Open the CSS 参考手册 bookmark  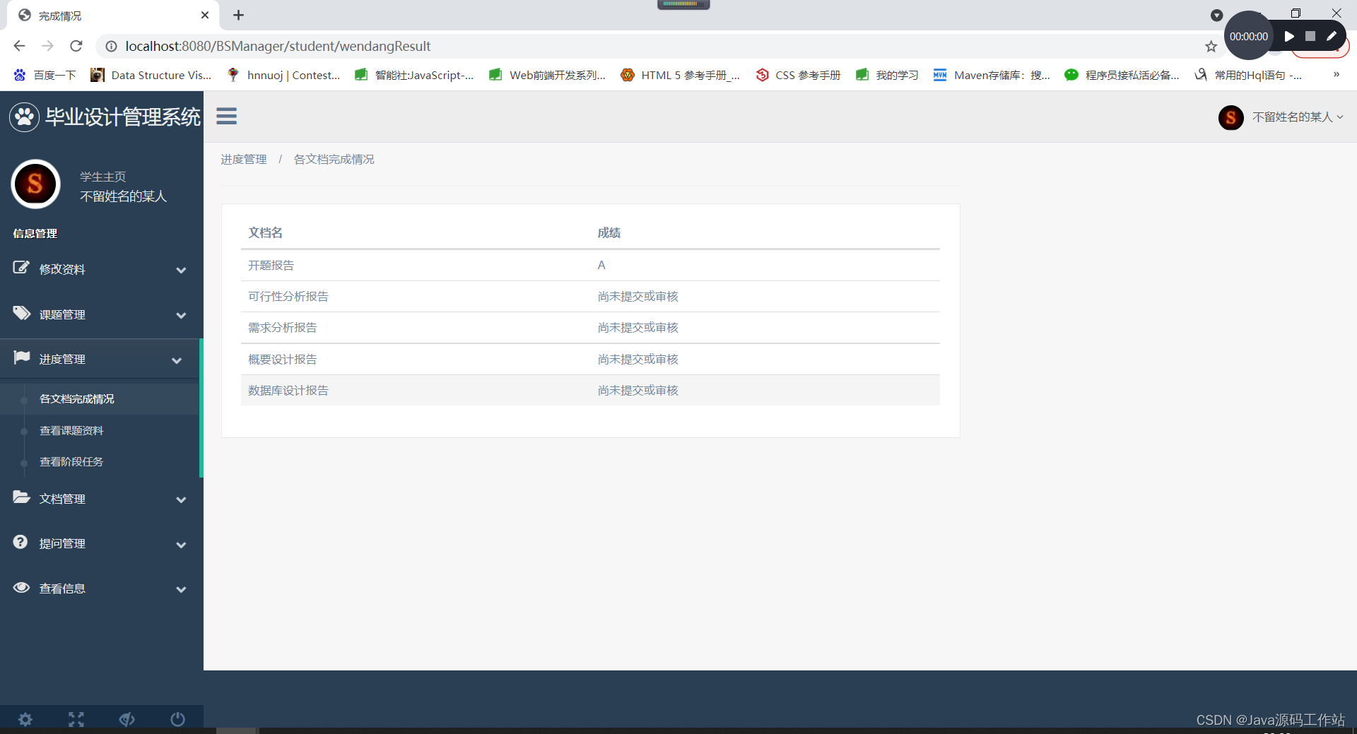pyautogui.click(x=798, y=75)
